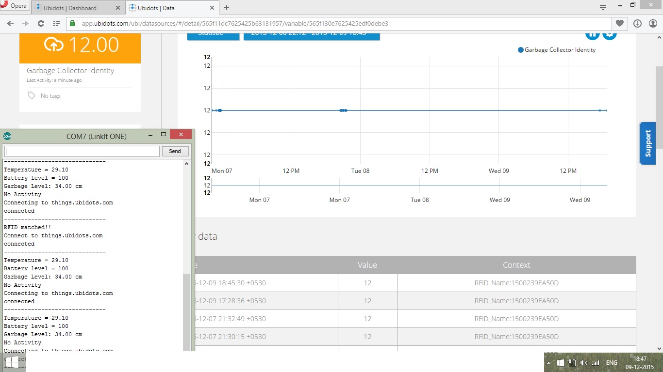Switch the ENG input language indicator

point(612,363)
